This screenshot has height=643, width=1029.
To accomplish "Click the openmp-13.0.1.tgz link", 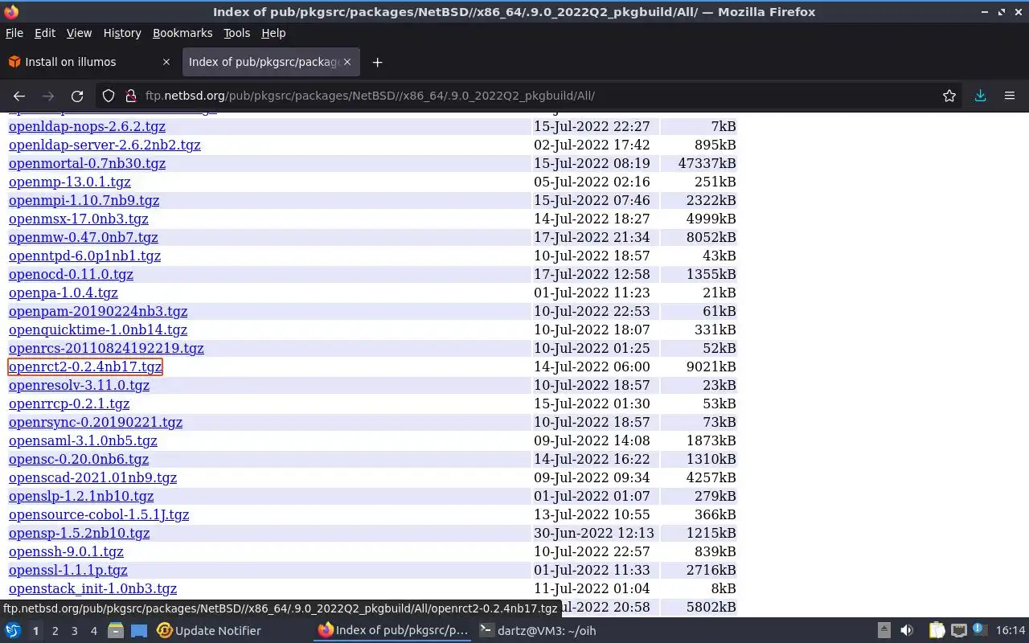I will pyautogui.click(x=69, y=182).
